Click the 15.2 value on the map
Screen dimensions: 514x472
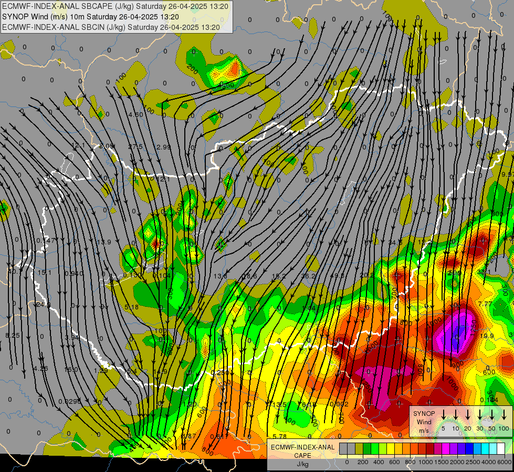coord(279,276)
